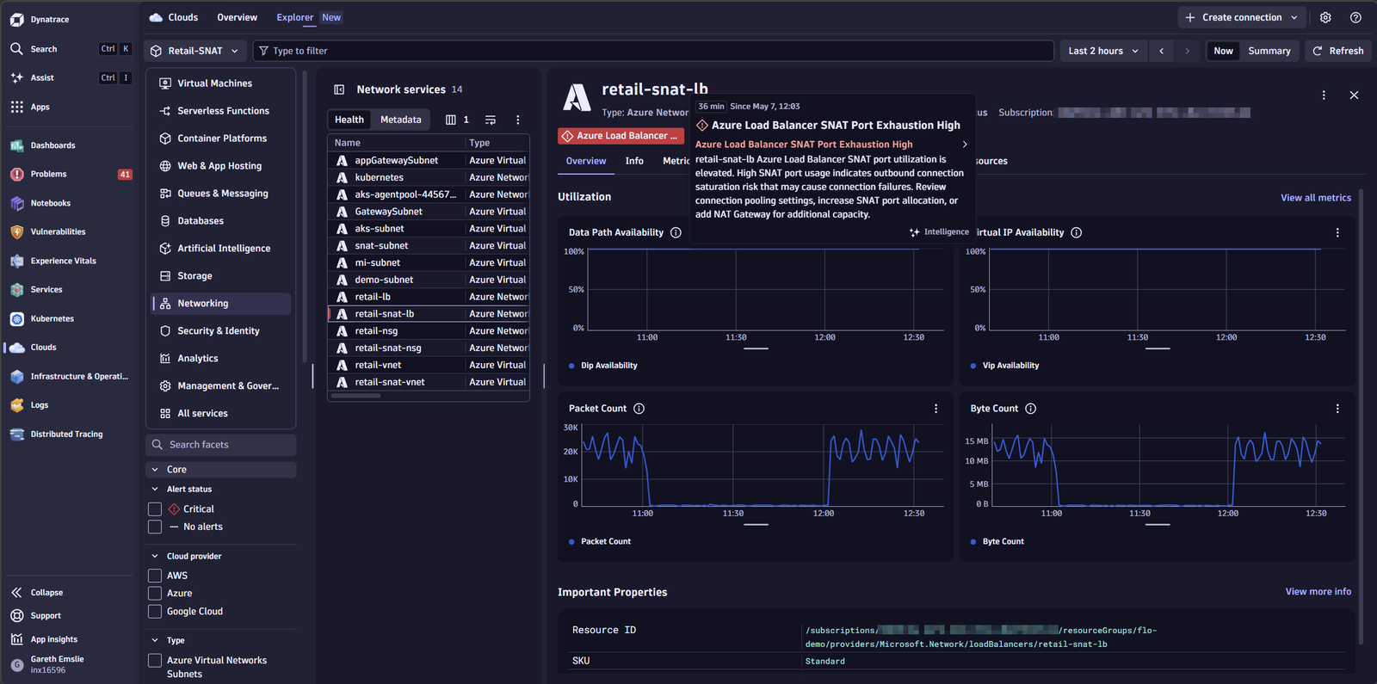This screenshot has height=684, width=1377.
Task: Open View all metrics link
Action: click(x=1316, y=198)
